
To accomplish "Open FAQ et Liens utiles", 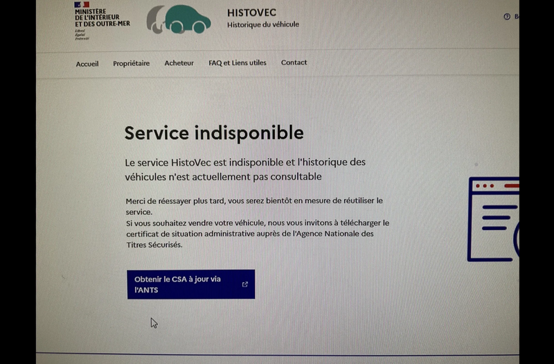I will click(238, 63).
